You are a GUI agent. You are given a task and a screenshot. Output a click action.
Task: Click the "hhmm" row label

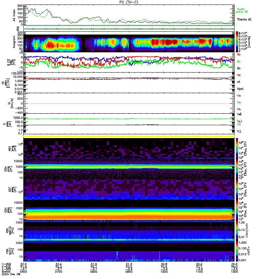pyautogui.click(x=6, y=272)
